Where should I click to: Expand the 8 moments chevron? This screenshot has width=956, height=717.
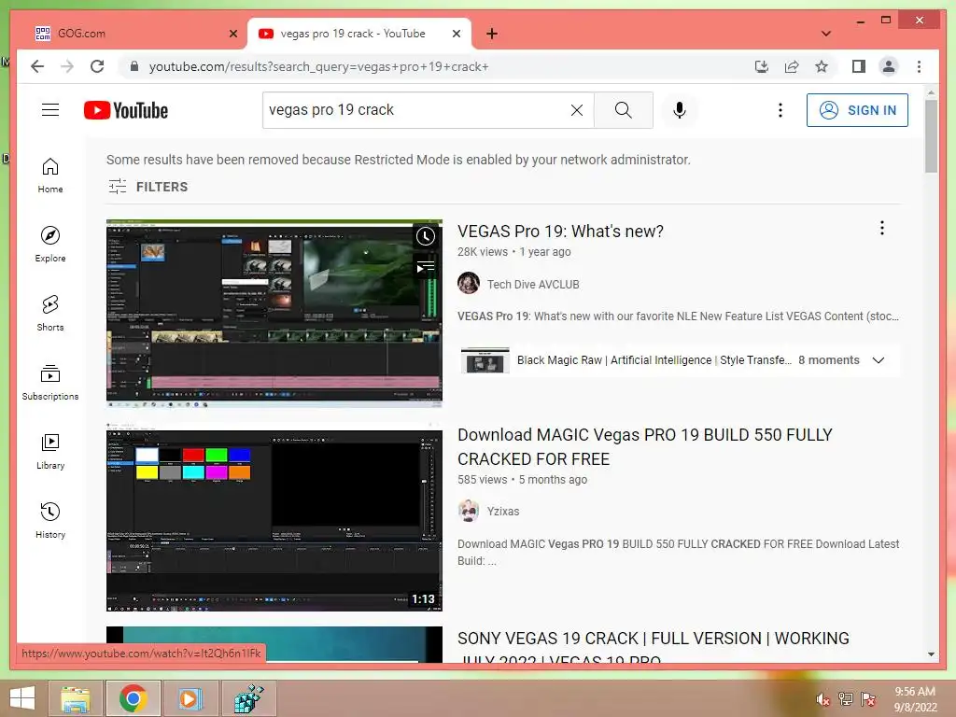click(878, 360)
